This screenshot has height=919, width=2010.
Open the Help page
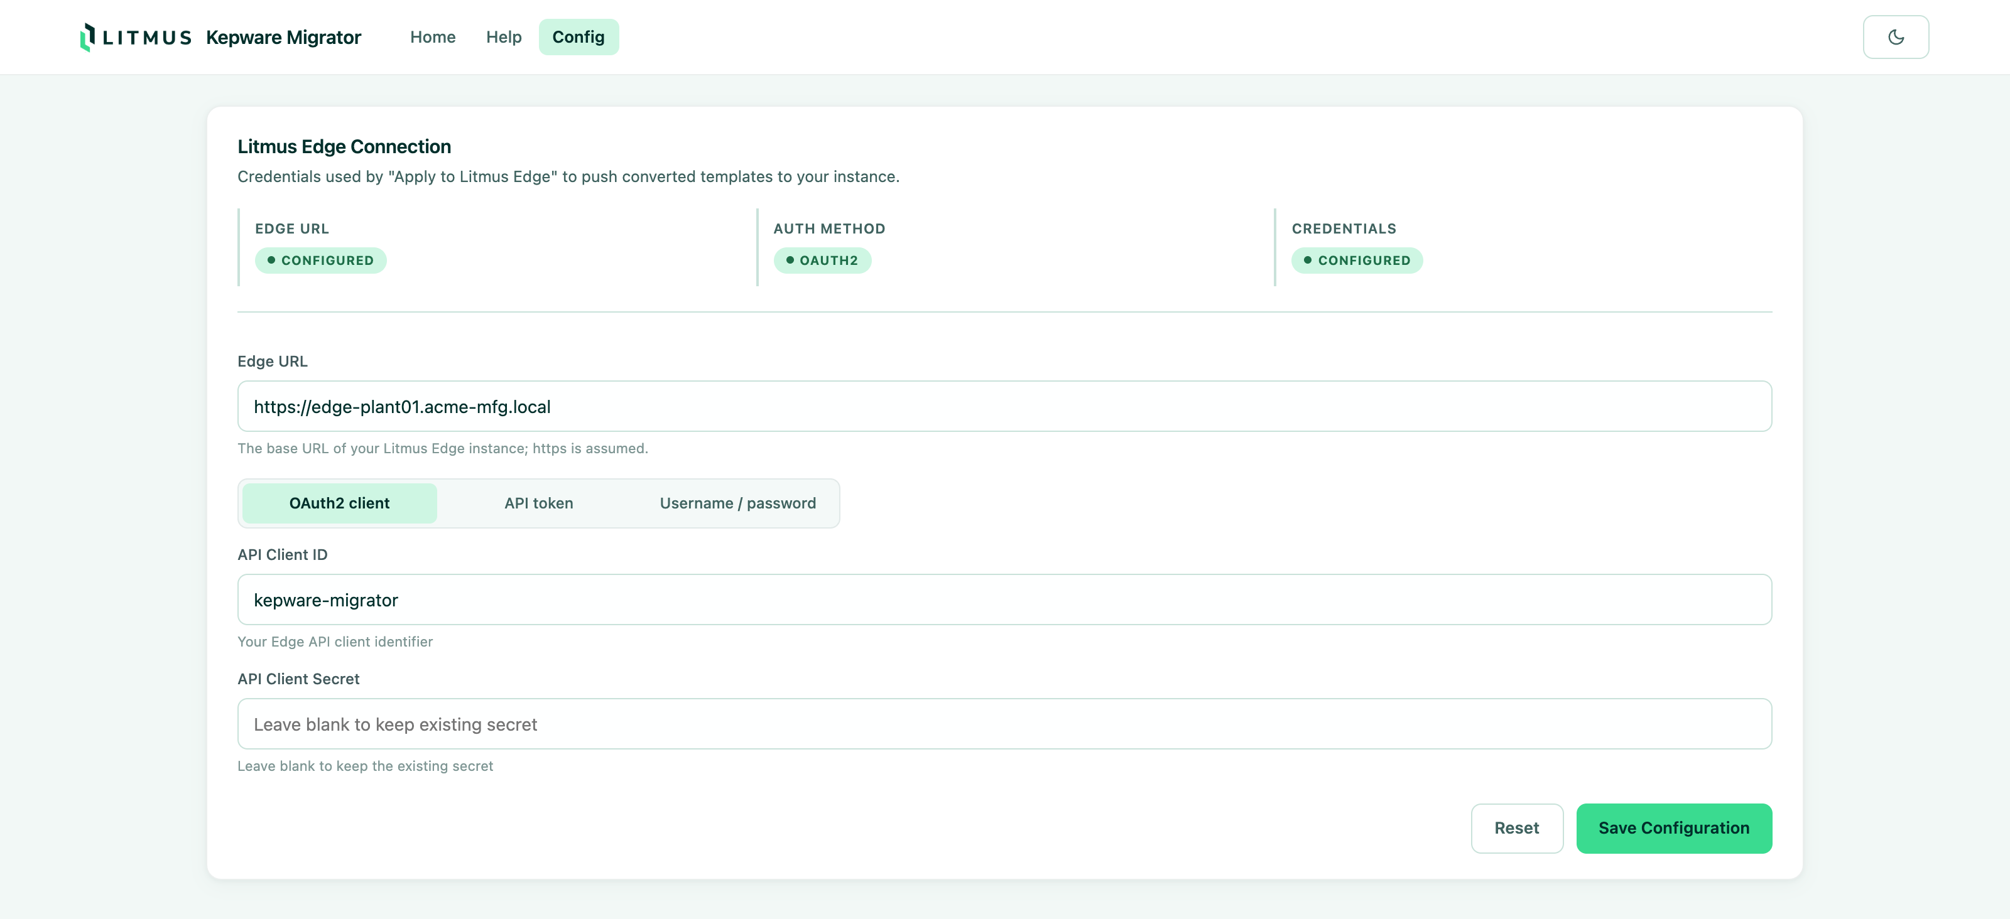(503, 36)
